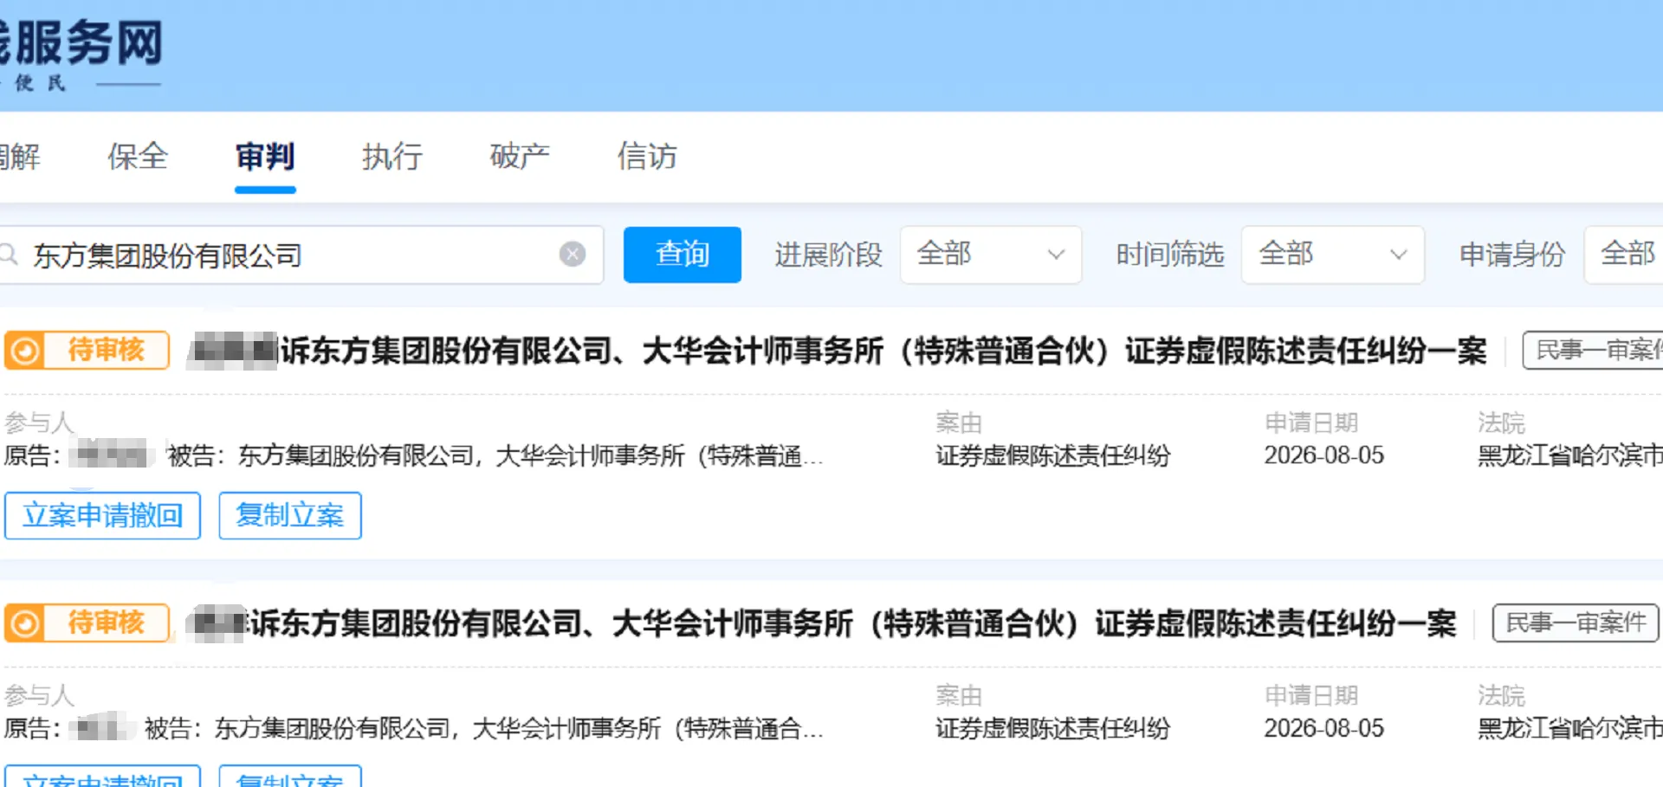This screenshot has height=787, width=1663.
Task: Click the first case's 申请日期 2026-08-05
Action: tap(1324, 455)
